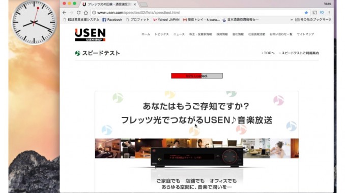
Task: Click the browser back arrow
Action: [64, 13]
